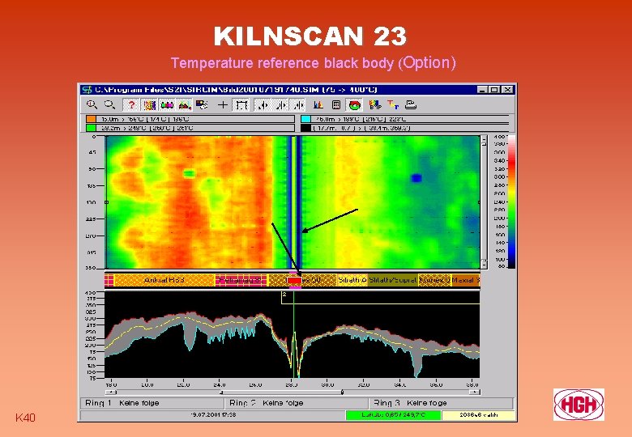Click the Ring 2 status field

(x=297, y=403)
